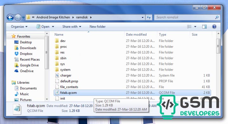Select the sys folder icon
The image size is (228, 124).
[57, 64]
